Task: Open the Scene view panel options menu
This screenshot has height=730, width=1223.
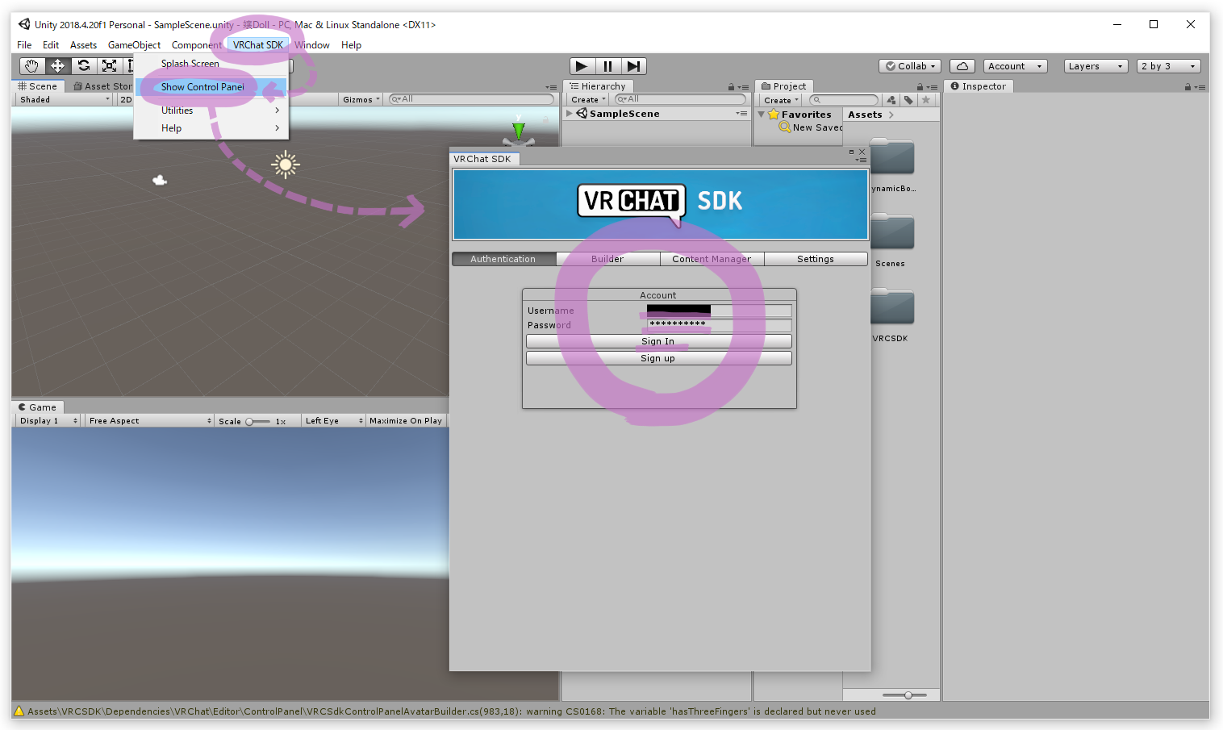Action: tap(551, 87)
